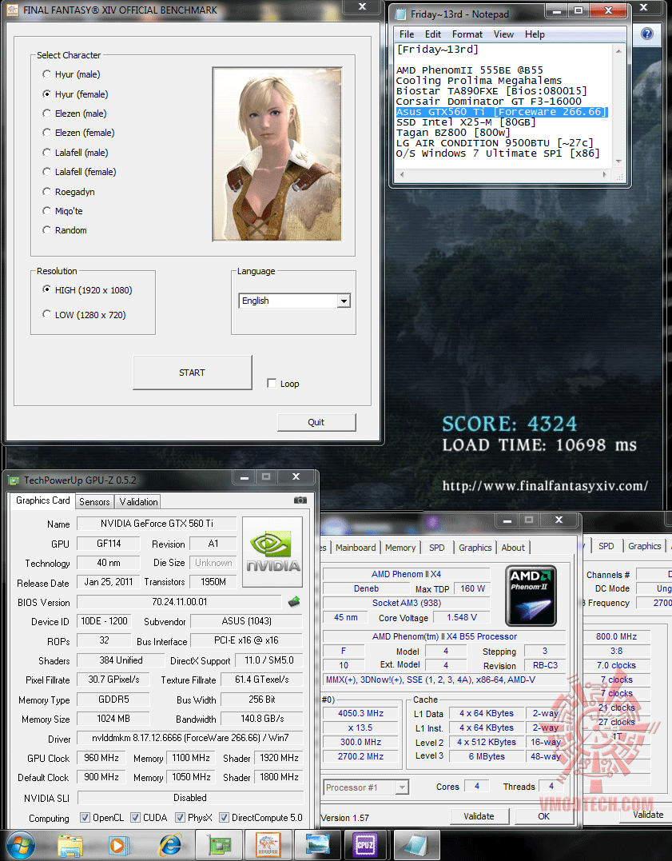Open Windows Explorer from the taskbar
Image resolution: width=672 pixels, height=861 pixels.
(x=70, y=846)
